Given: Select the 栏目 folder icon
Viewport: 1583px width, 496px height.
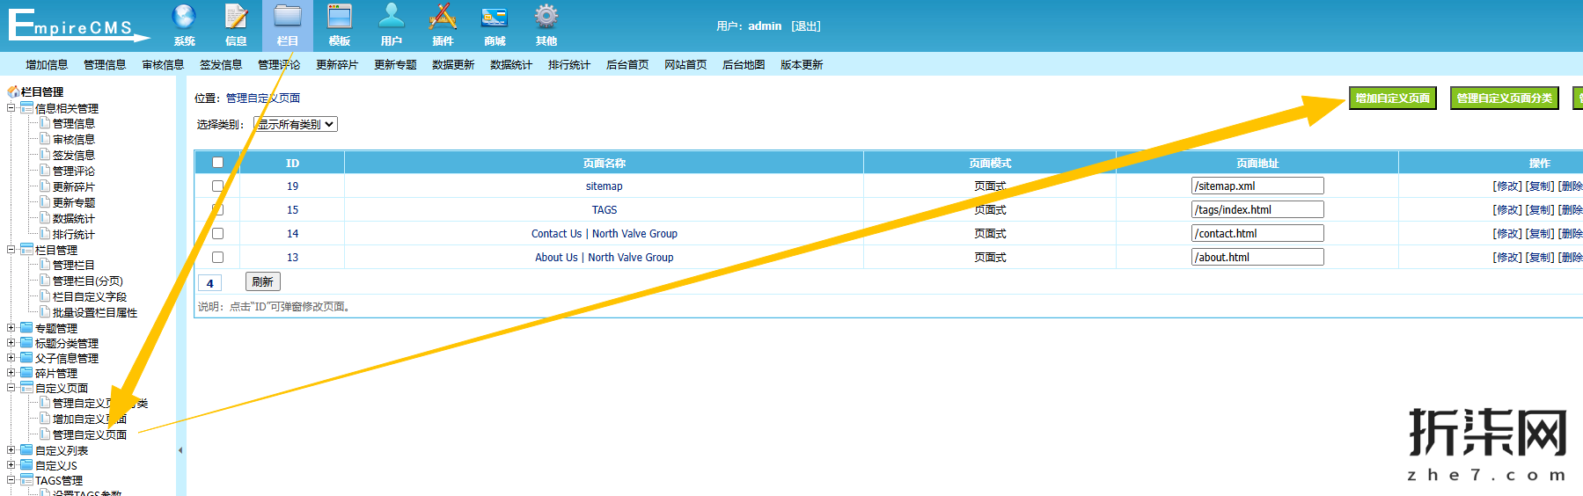Looking at the screenshot, I should point(288,17).
